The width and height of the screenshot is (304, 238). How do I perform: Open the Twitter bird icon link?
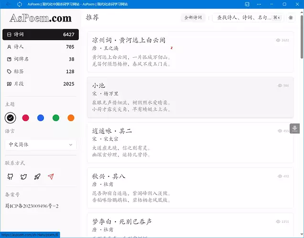(x=23, y=176)
